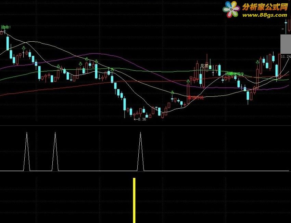Select the tall red breakout candlestick

[188, 94]
